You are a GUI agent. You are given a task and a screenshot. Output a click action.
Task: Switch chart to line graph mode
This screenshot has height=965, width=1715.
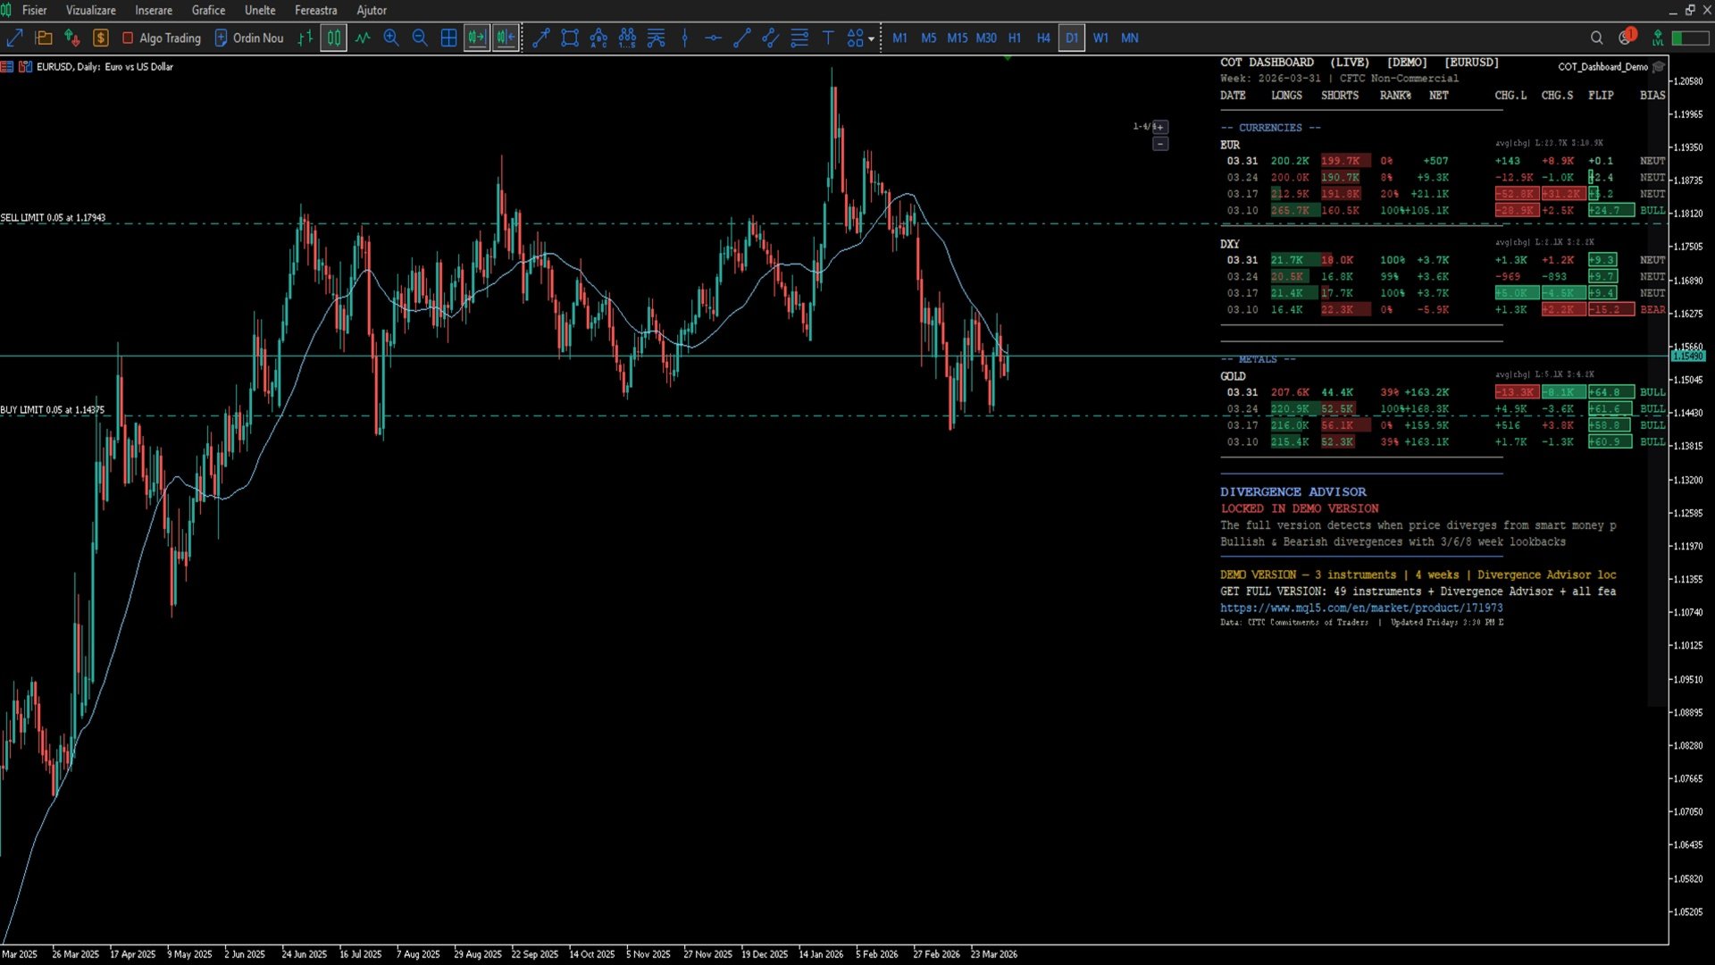363,38
